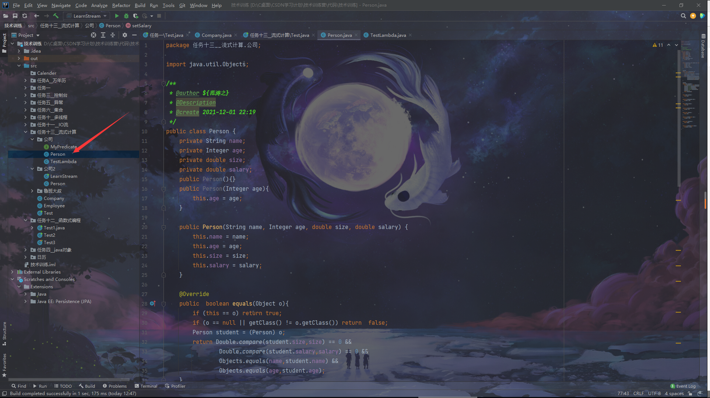Open the Favorites tool window
Image resolution: width=710 pixels, height=398 pixels.
pos(4,365)
